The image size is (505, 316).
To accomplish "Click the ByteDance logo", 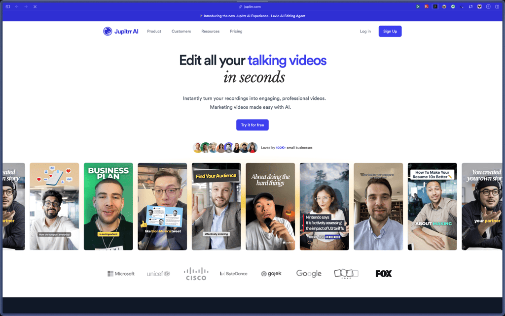I will [x=234, y=274].
